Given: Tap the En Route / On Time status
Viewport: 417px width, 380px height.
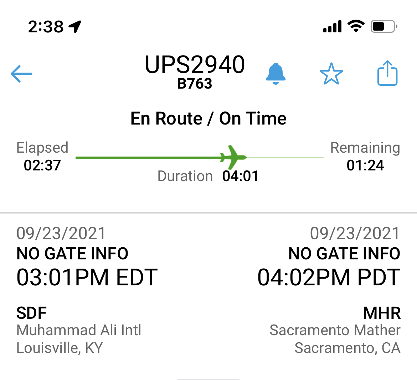Looking at the screenshot, I should click(208, 118).
